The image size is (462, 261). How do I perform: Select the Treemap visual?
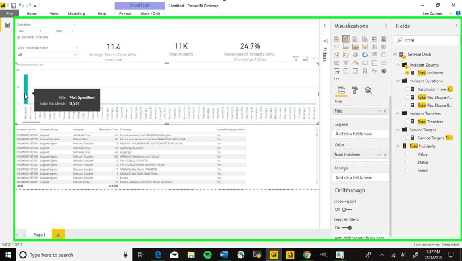coord(374,55)
